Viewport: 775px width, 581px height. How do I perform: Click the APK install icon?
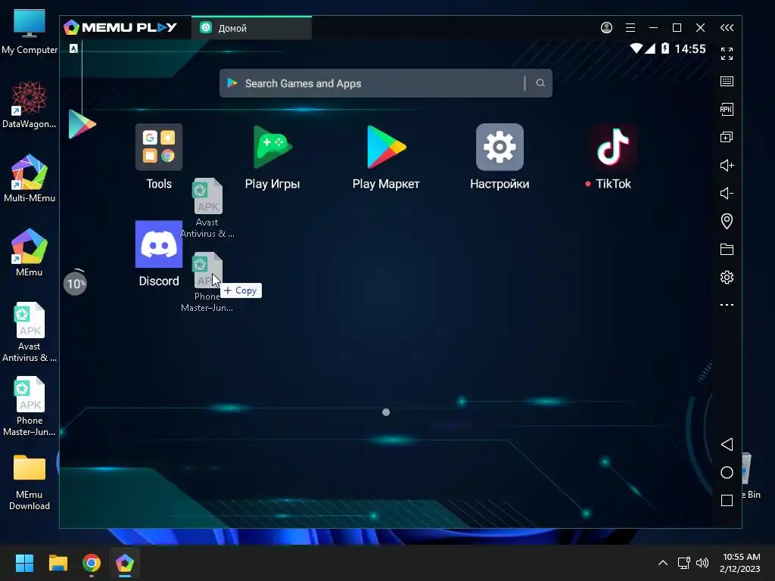[x=727, y=109]
